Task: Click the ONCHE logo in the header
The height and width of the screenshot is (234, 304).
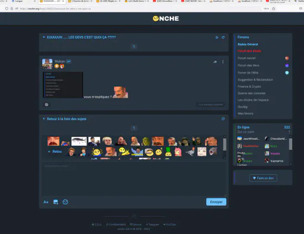Action: coord(166,18)
